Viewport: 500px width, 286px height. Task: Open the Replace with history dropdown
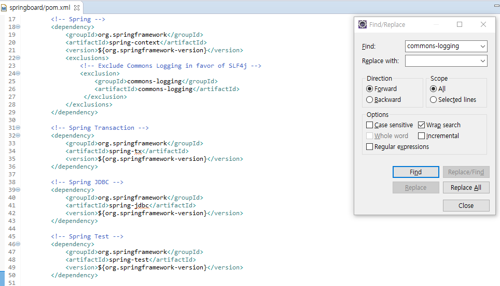(483, 61)
